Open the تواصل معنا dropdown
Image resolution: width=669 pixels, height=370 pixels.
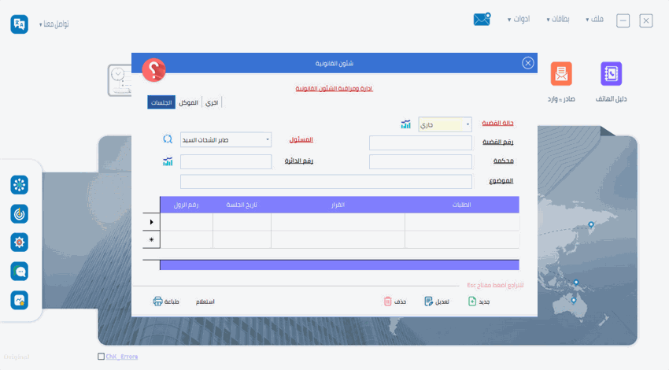click(x=54, y=24)
